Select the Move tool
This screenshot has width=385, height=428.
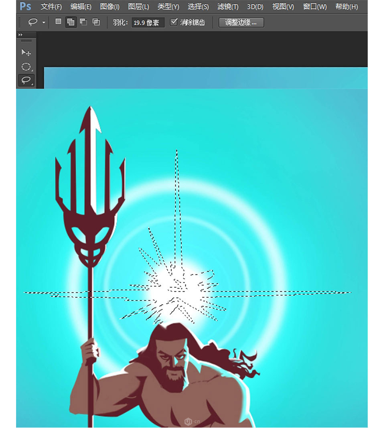tap(26, 52)
